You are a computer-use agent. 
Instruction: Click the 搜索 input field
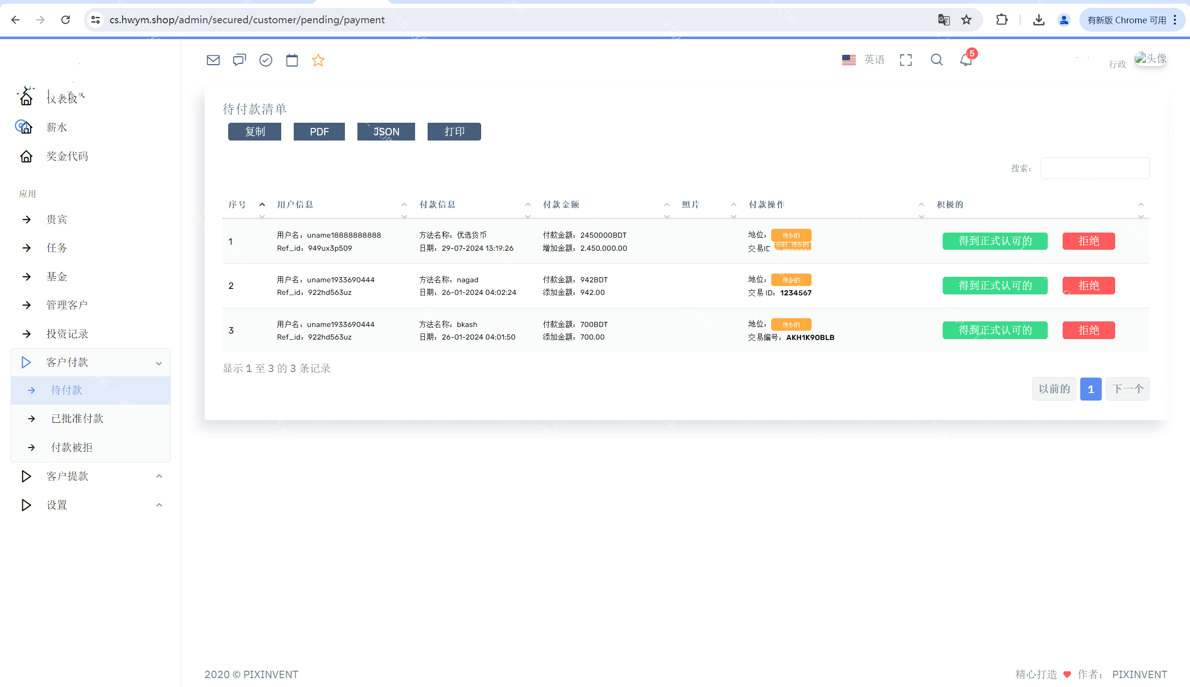coord(1094,168)
